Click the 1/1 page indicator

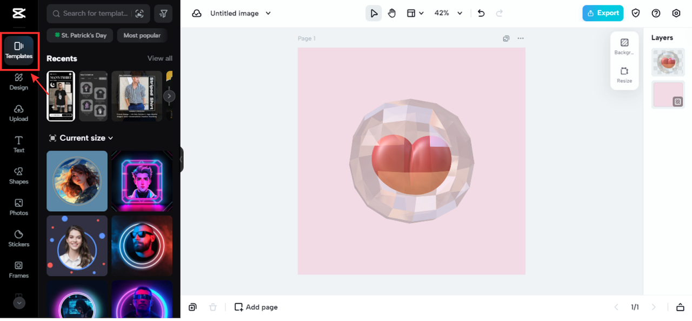(x=635, y=307)
